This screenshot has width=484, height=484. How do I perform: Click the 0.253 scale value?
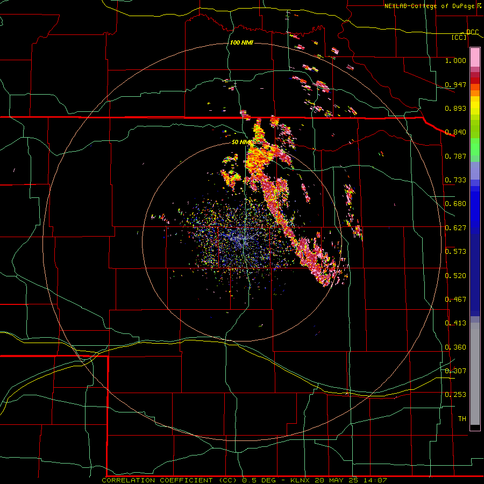point(455,395)
